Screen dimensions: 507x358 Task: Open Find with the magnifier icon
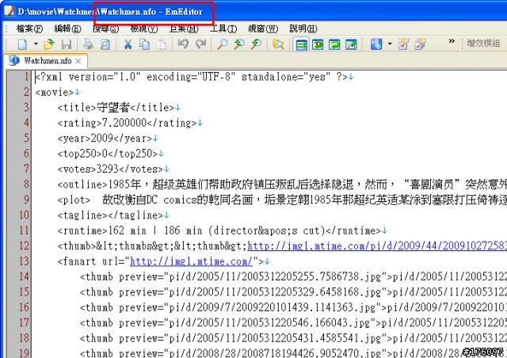tap(223, 44)
